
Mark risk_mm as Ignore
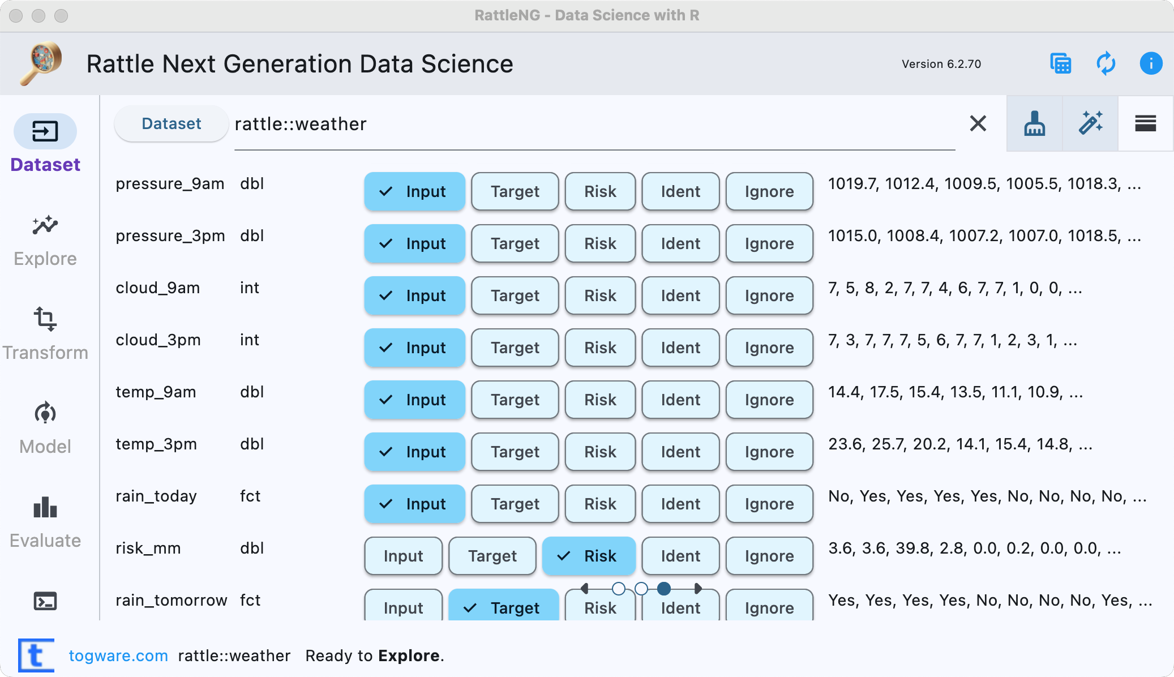(x=769, y=556)
